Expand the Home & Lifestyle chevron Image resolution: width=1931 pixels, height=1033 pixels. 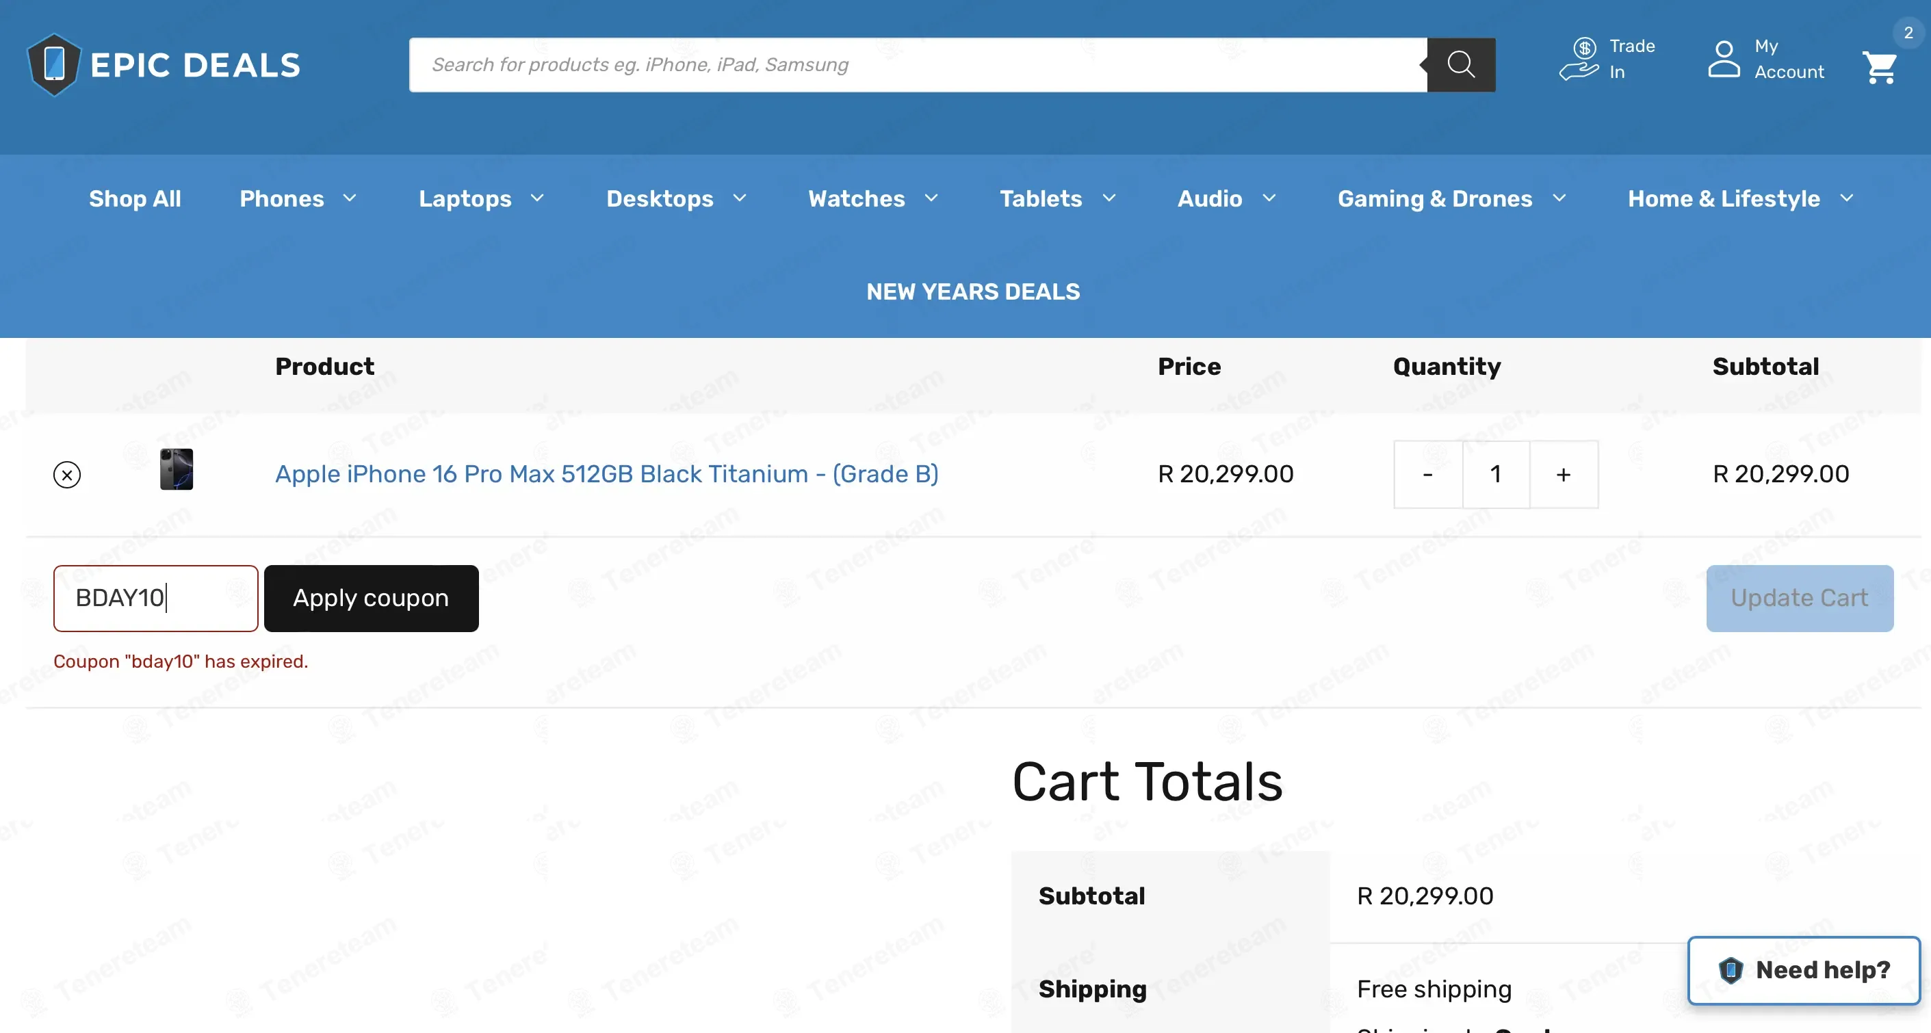click(1846, 198)
